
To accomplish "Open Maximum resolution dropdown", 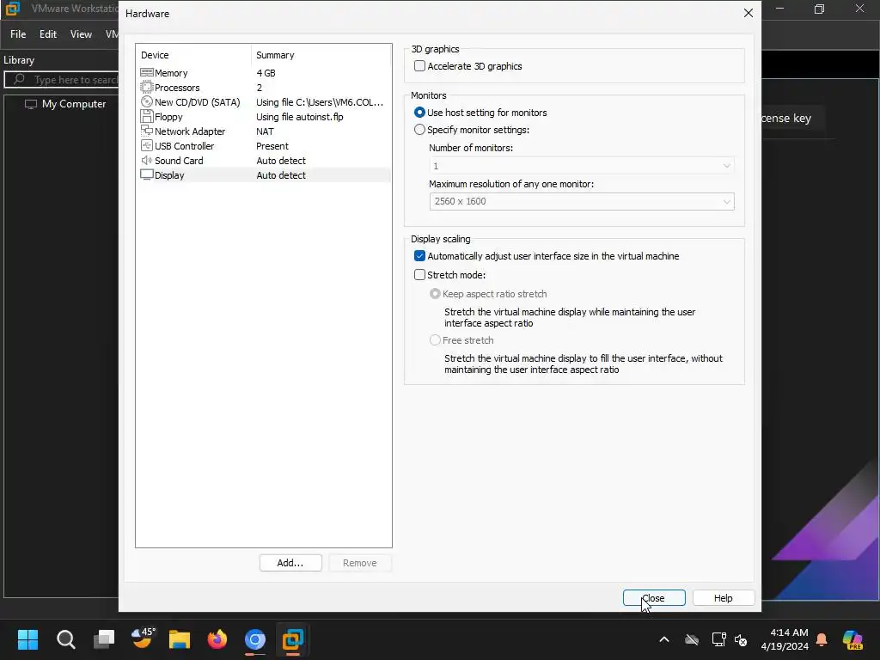I will [582, 201].
